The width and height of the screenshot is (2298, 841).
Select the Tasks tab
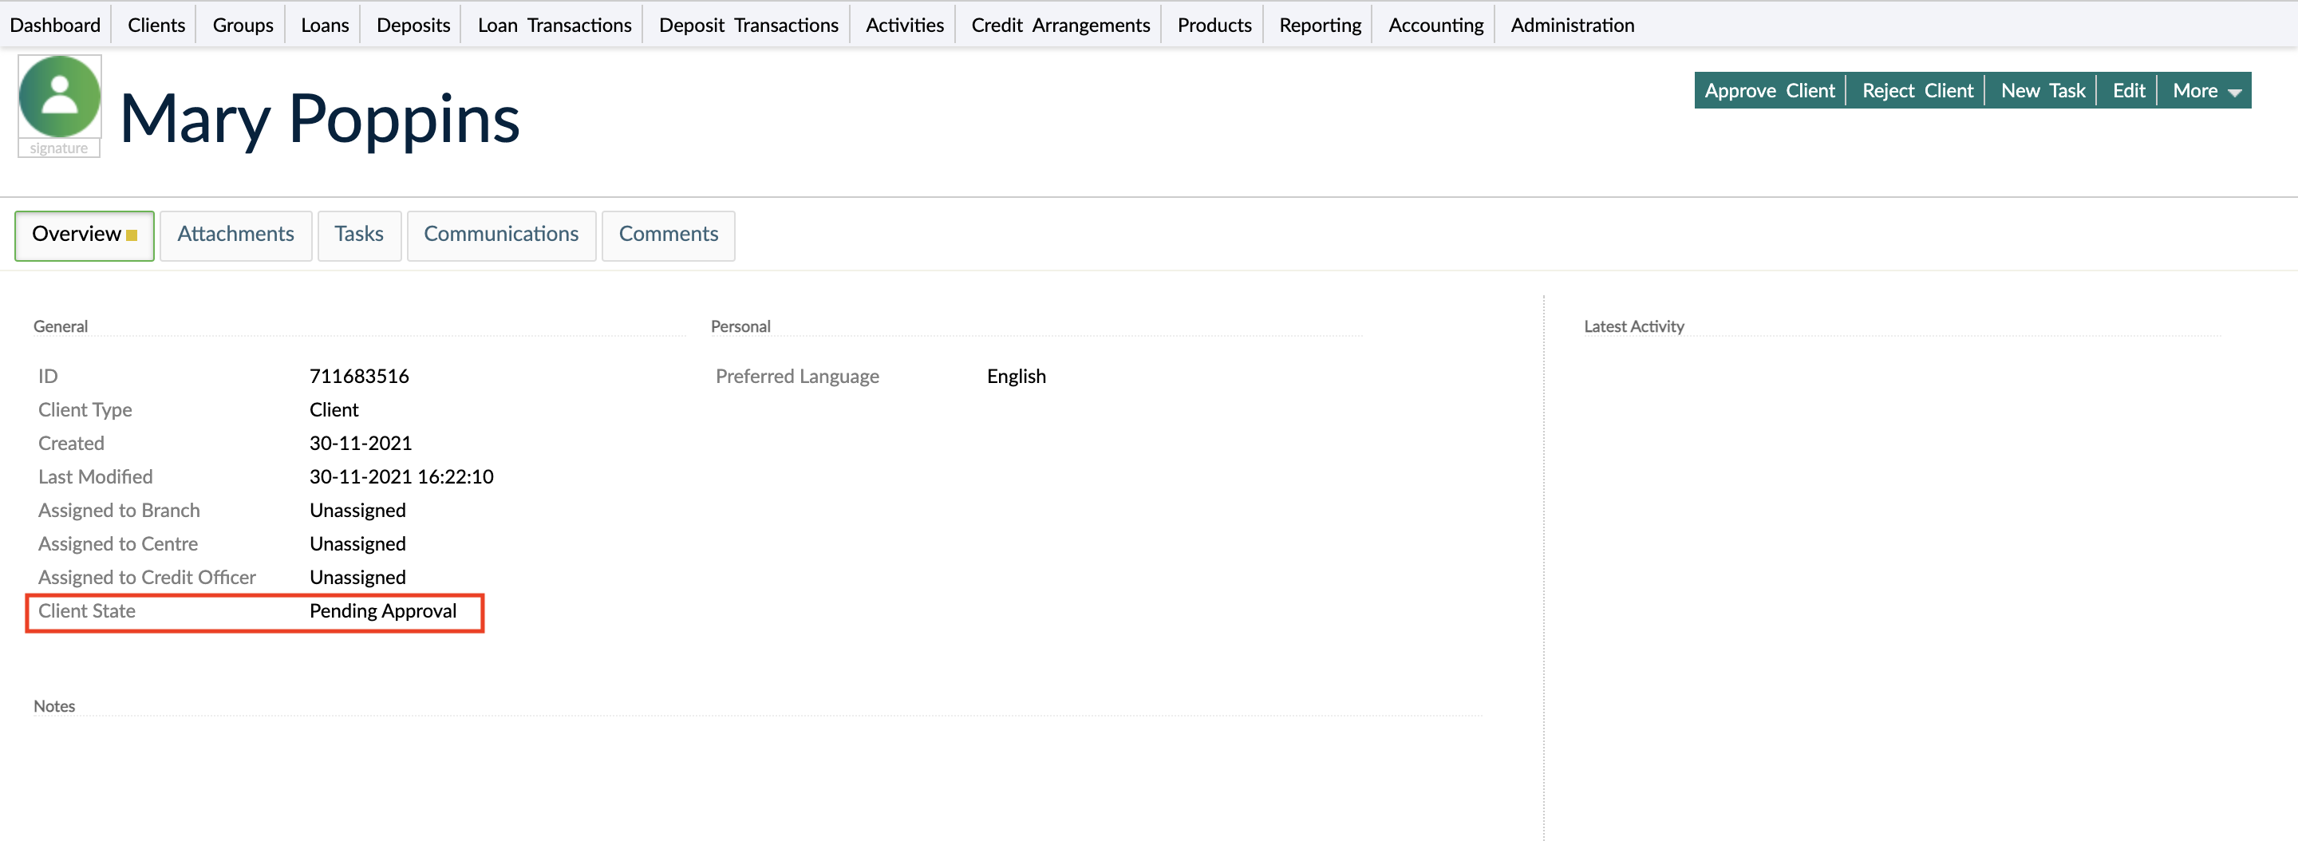(x=358, y=235)
